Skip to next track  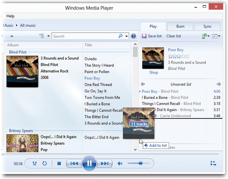coord(104,163)
